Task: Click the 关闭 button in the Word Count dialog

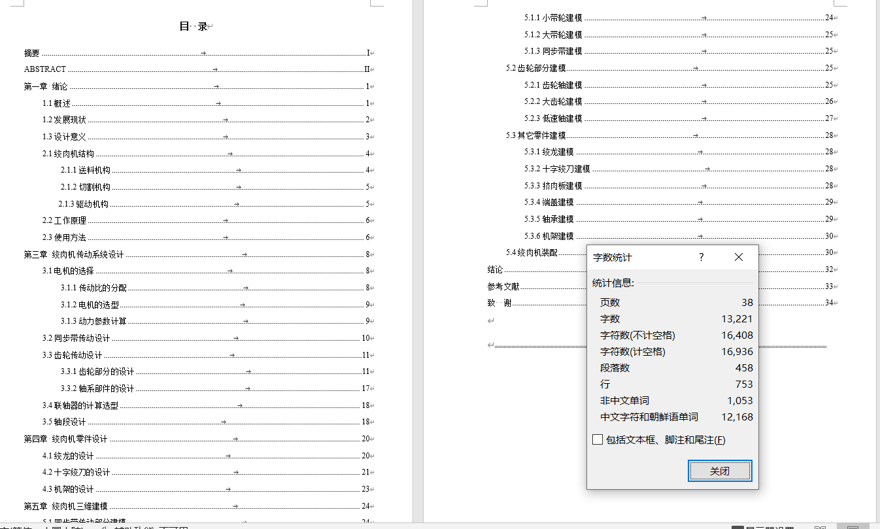Action: [x=720, y=471]
